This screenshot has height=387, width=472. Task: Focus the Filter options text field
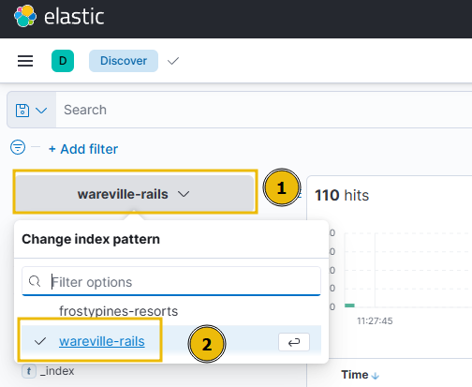[171, 282]
